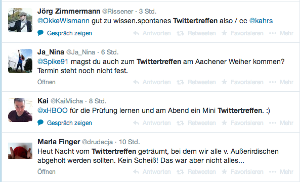Reply to Jörg Zimmermann's tweet

(152, 33)
